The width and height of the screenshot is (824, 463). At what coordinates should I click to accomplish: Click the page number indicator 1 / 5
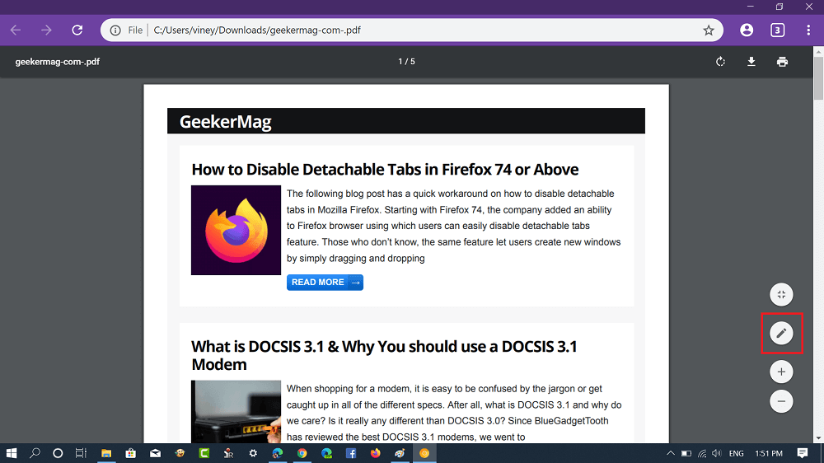(406, 62)
